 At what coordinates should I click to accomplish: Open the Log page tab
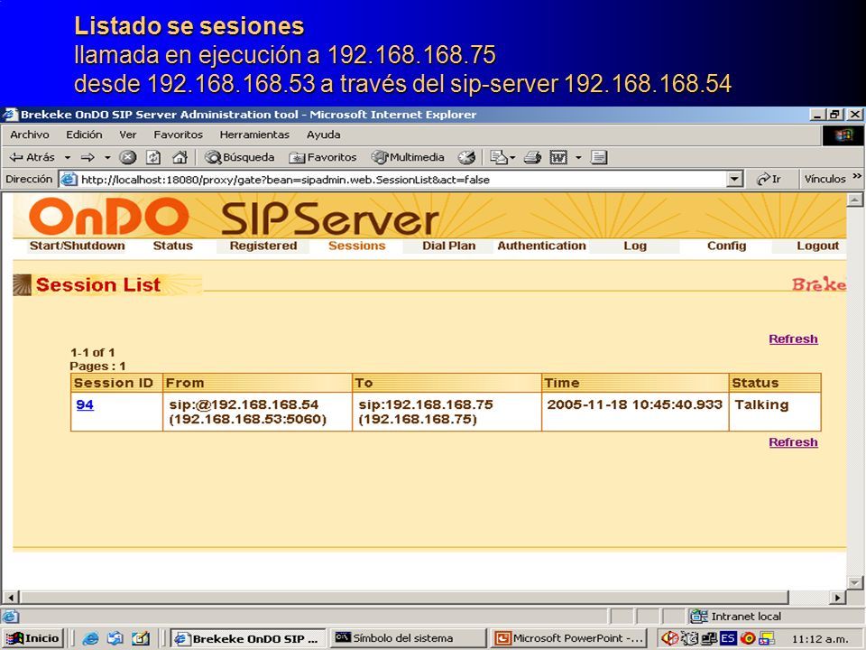click(634, 246)
